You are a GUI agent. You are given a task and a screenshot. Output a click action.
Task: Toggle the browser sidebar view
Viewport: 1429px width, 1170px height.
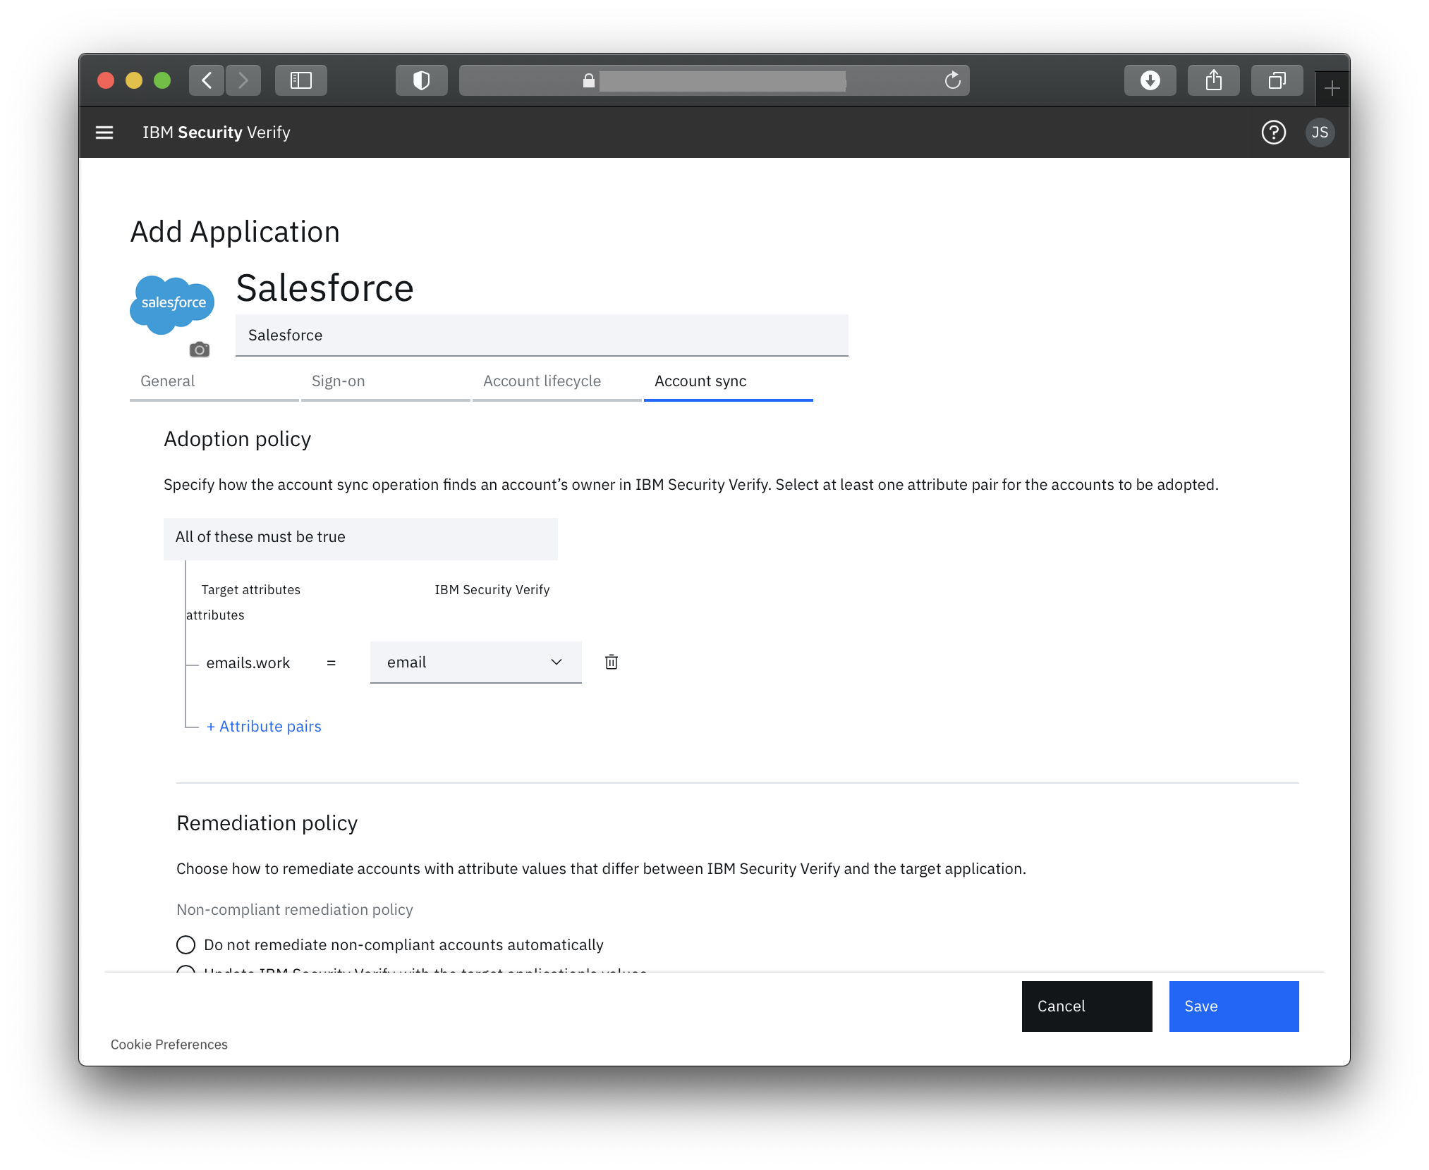[301, 80]
